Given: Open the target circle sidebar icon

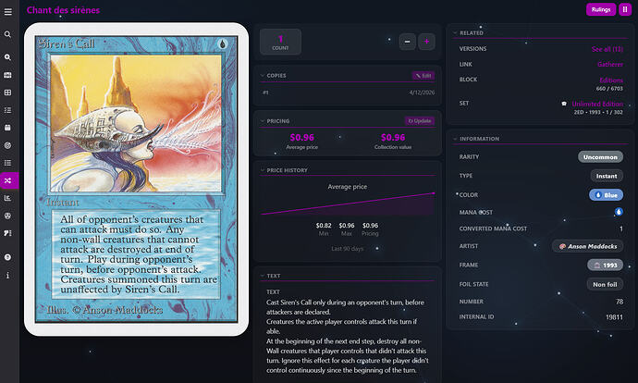Looking at the screenshot, I should click(7, 145).
